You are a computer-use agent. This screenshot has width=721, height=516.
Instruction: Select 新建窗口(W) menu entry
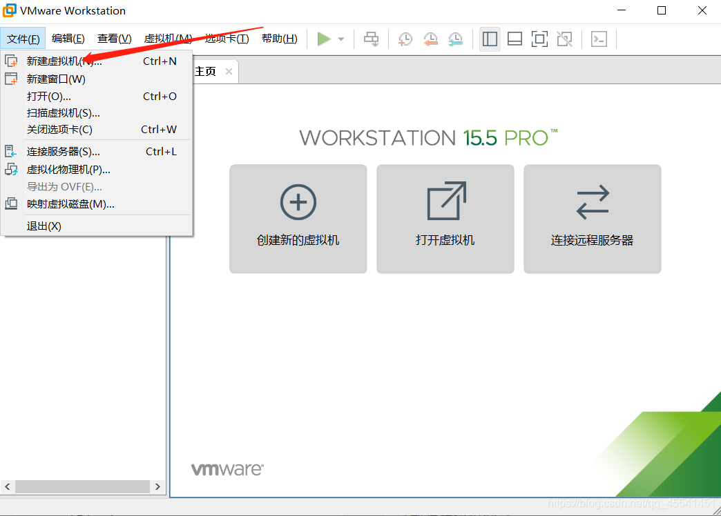click(x=97, y=79)
